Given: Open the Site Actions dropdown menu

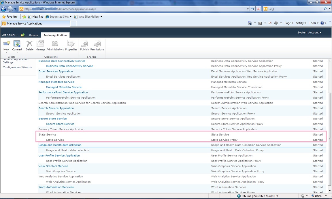Looking at the screenshot, I should click(10, 35).
